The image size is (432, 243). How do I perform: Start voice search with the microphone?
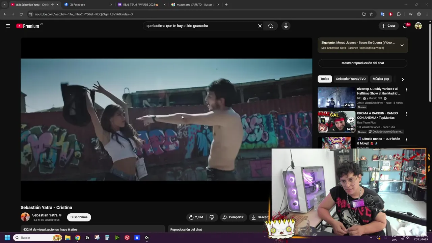coord(286,26)
